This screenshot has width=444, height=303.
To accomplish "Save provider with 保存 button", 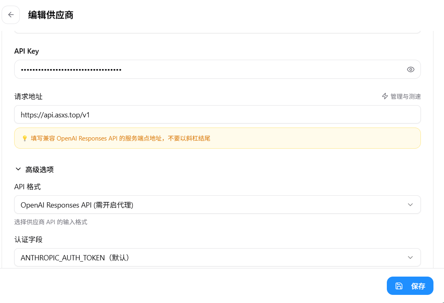I will (410, 286).
